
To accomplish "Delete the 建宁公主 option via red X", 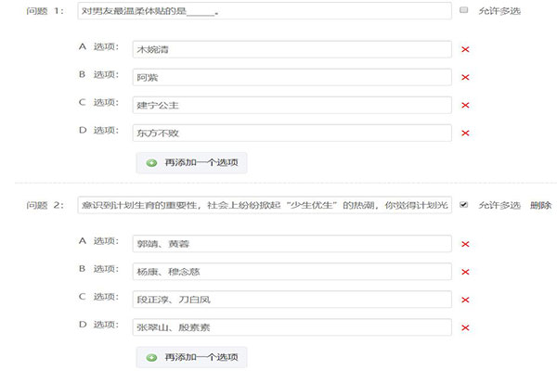I will tap(465, 105).
